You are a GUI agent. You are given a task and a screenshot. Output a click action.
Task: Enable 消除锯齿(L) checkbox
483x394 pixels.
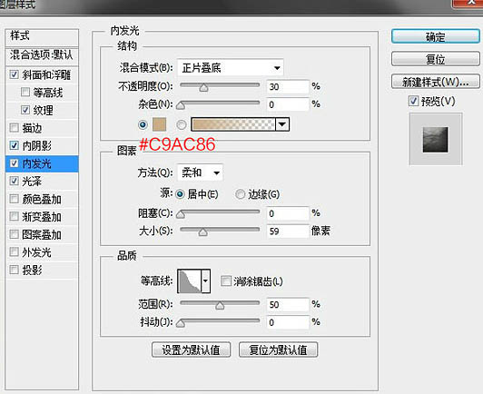point(226,281)
